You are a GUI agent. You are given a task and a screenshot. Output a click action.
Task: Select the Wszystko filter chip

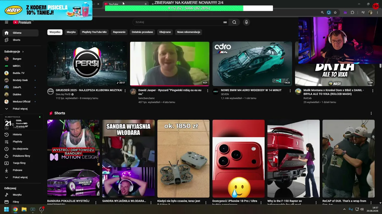[55, 32]
